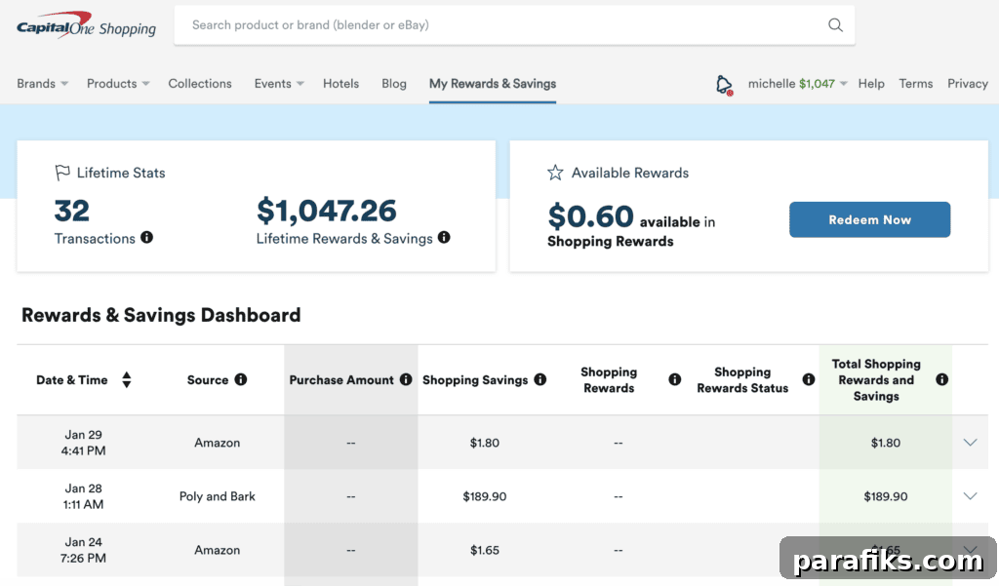
Task: Open the Privacy link
Action: 967,84
